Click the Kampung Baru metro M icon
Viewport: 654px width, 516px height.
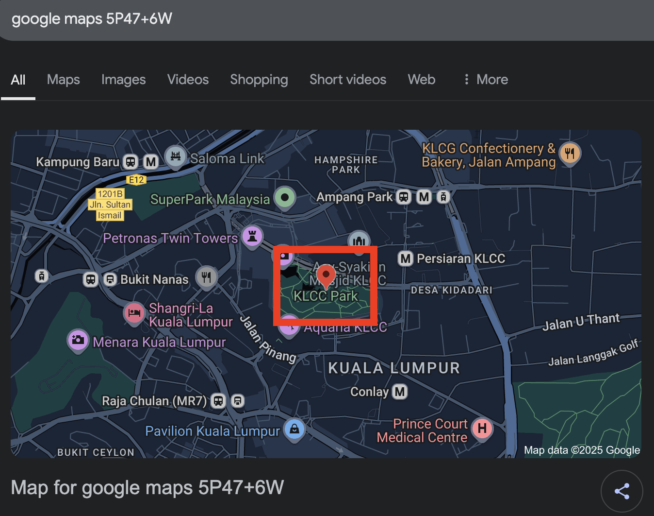click(151, 162)
